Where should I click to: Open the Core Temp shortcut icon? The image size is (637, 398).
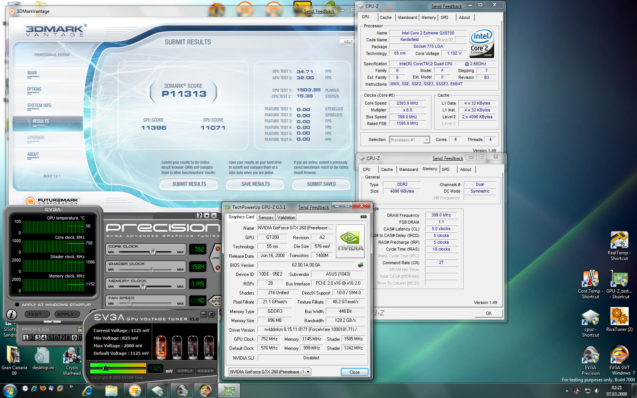[590, 284]
